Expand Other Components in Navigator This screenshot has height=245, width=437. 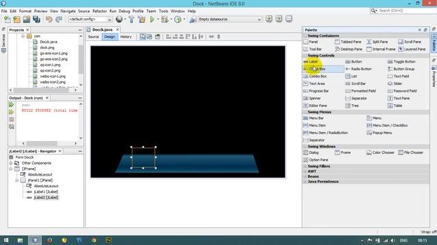pos(11,163)
